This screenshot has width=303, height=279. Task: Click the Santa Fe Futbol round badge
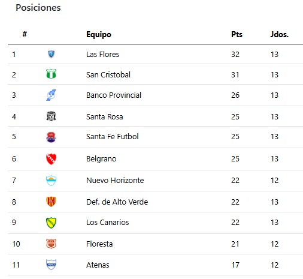click(51, 137)
